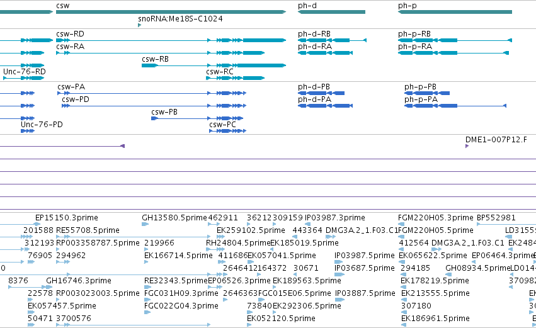Click the snoRNA:Me18S-C1024 feature label
Viewport: 536px width, 328px height.
click(180, 19)
